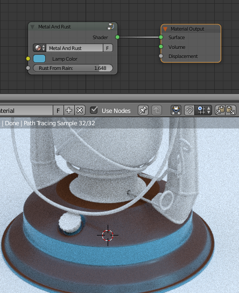Unlink material with the X icon

tap(80, 110)
